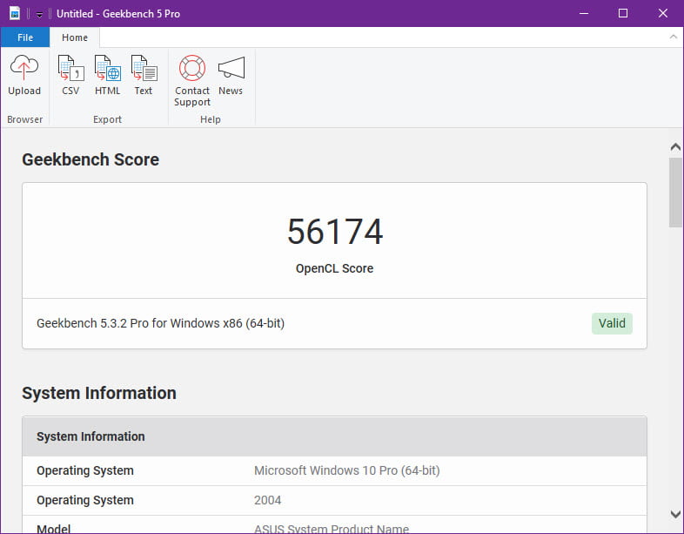Click the OpenCL Score label
Image resolution: width=684 pixels, height=534 pixels.
334,268
